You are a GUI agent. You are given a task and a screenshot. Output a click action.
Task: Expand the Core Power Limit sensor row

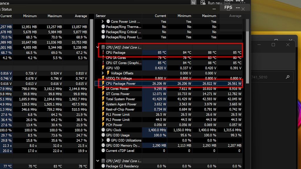click(x=103, y=21)
